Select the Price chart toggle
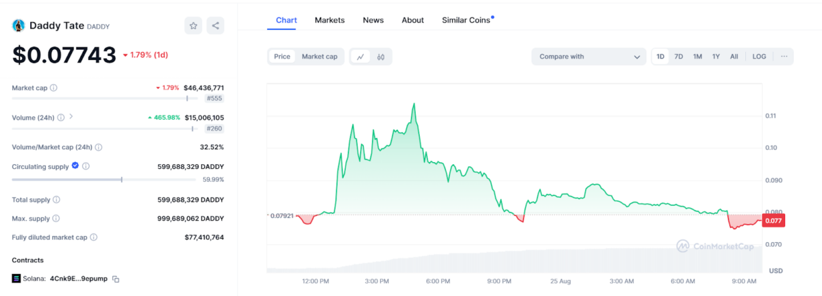 click(x=282, y=57)
